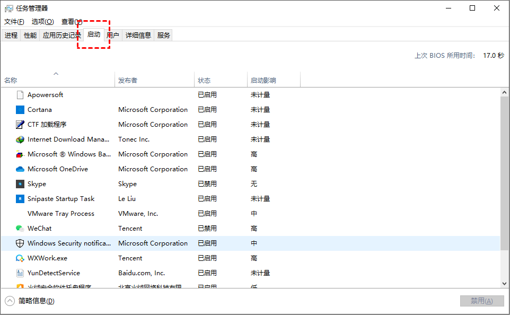Select the Snipaste Startup Task name

tap(61, 198)
